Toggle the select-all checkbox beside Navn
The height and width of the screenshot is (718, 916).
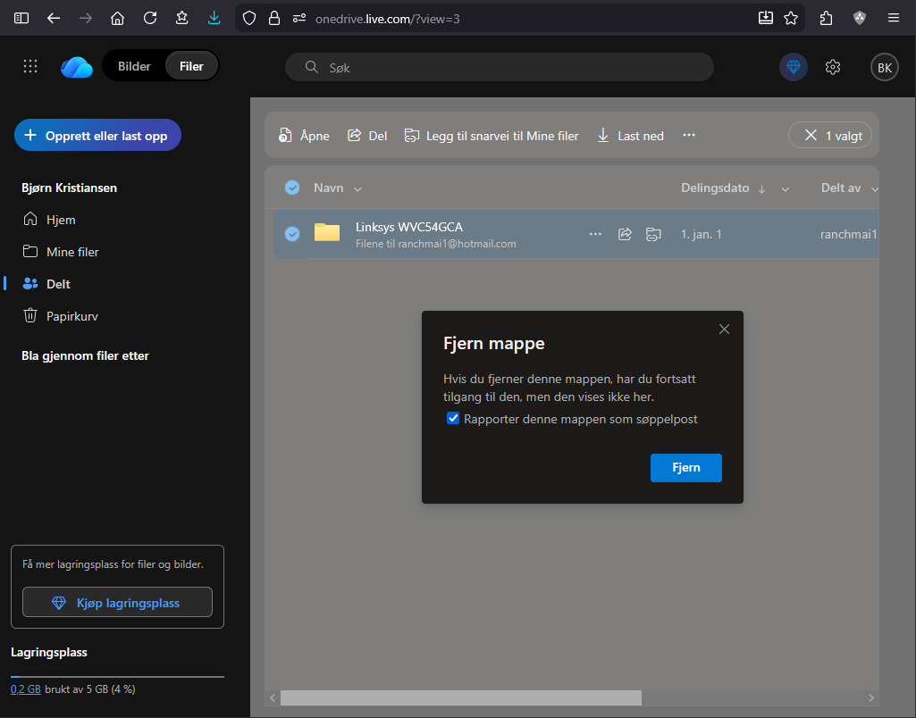click(x=292, y=188)
